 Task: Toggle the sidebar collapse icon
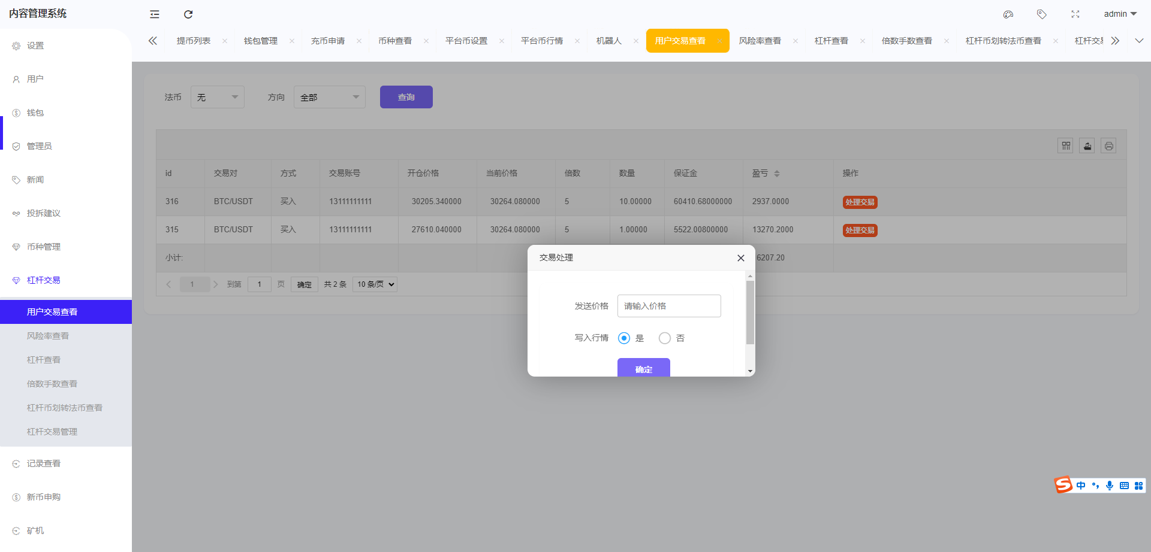(x=155, y=14)
